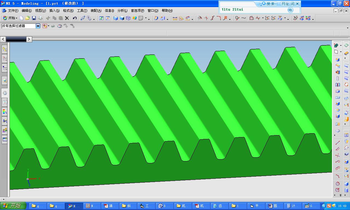Open the Internet Explorer sidebar tab

pos(5,80)
